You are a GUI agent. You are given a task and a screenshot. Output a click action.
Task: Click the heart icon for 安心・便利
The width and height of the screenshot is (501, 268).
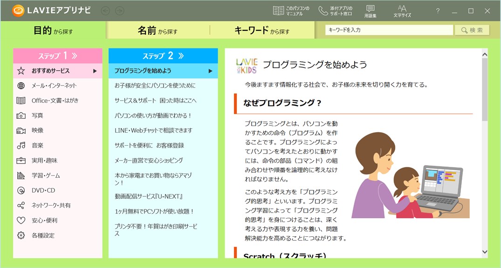pos(21,221)
